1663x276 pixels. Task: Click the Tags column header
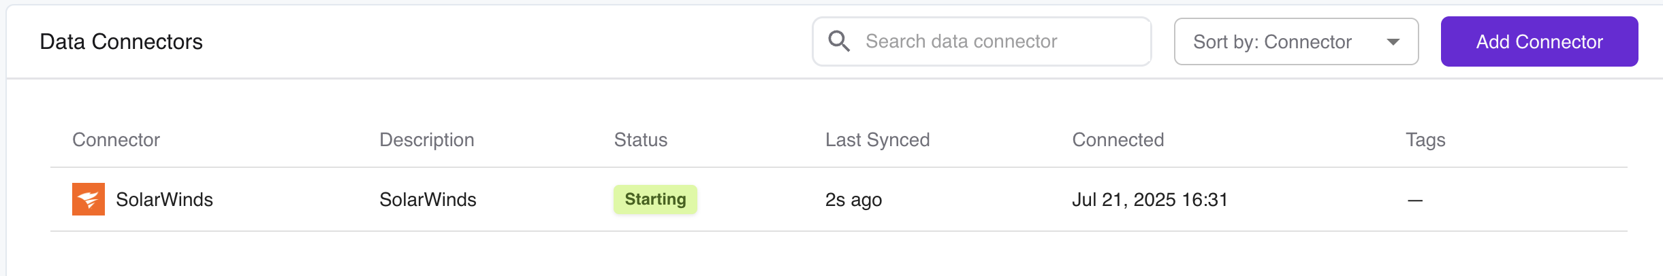point(1425,140)
